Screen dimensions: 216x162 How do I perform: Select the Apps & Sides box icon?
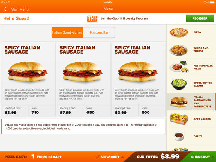point(179,119)
